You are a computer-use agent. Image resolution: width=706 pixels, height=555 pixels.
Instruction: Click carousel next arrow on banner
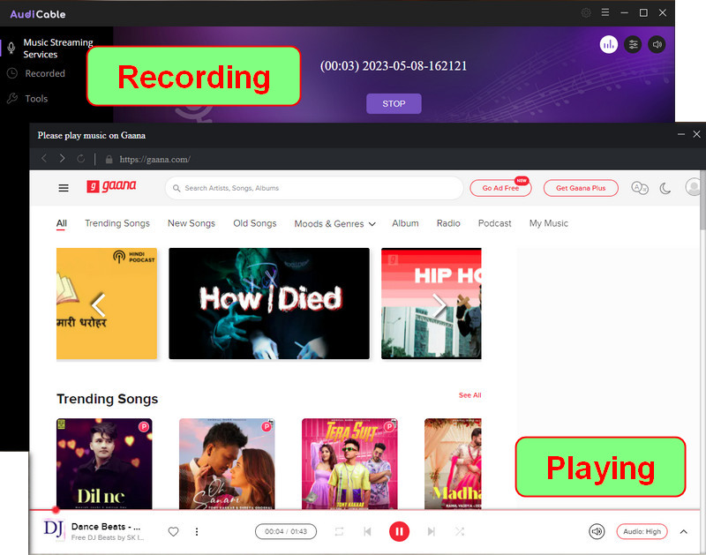[439, 304]
